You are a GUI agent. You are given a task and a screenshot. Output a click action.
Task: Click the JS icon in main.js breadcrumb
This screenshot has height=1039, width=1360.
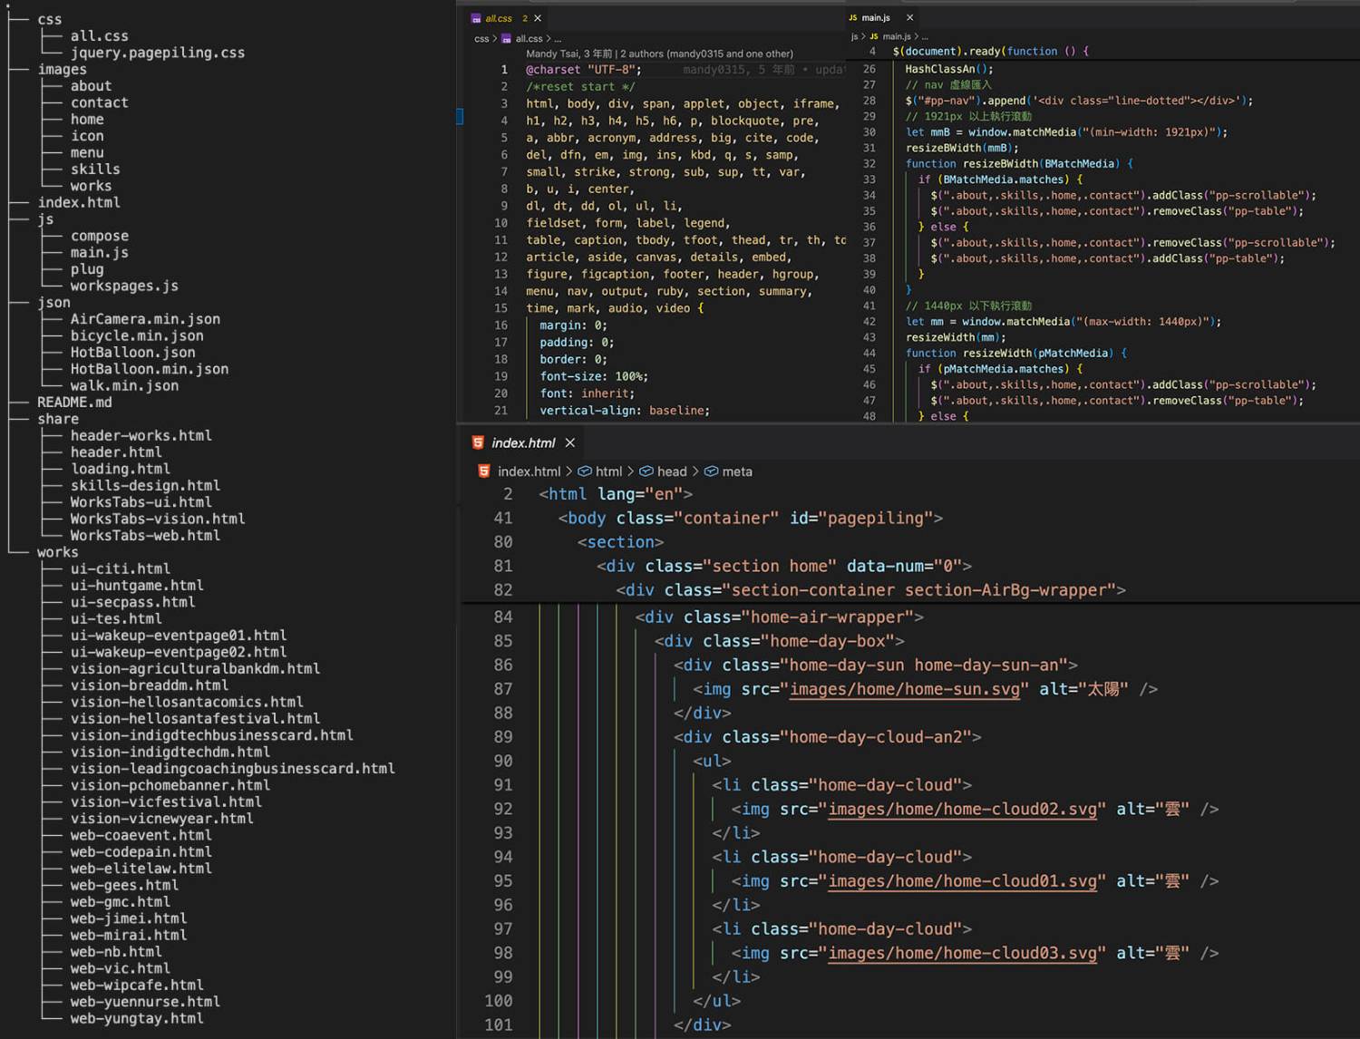coord(874,37)
